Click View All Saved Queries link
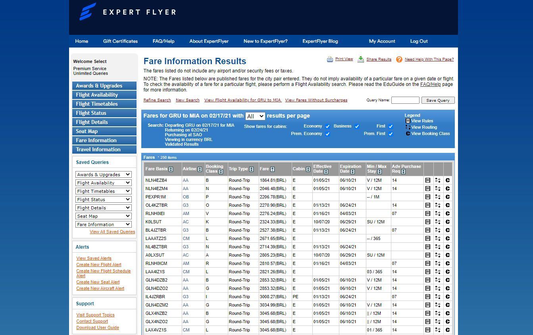Image resolution: width=533 pixels, height=335 pixels. 112,232
